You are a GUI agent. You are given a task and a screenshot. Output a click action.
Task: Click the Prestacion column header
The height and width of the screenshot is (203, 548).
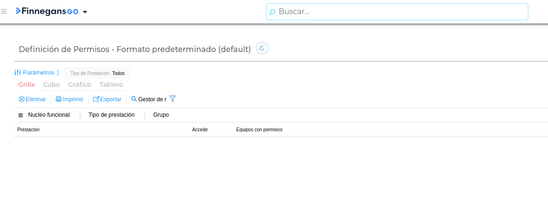29,130
